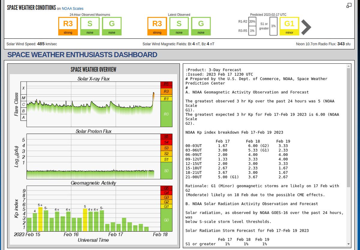Open the Solar Proton Flux chart

point(93,157)
